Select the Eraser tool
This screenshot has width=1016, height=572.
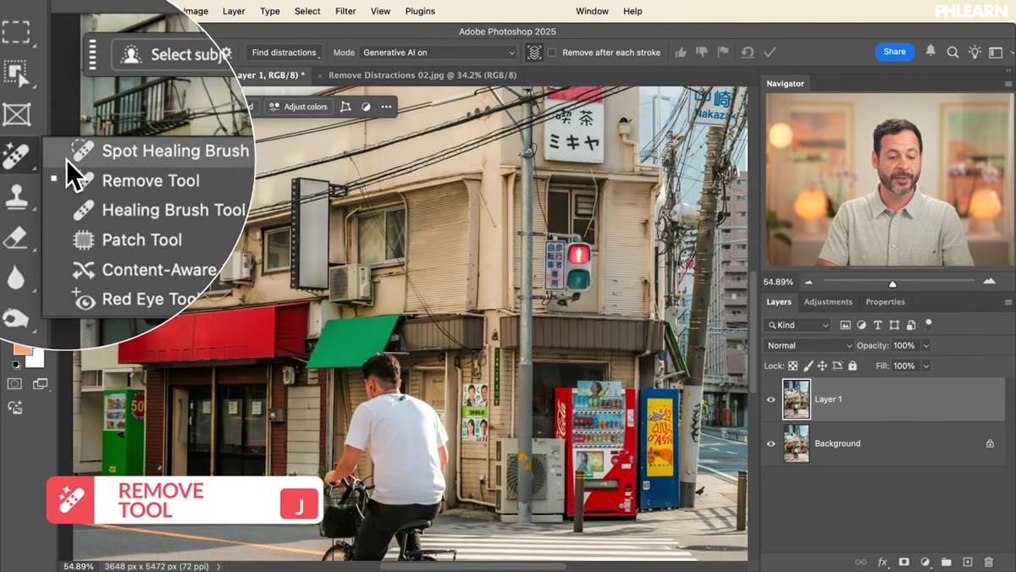16,238
